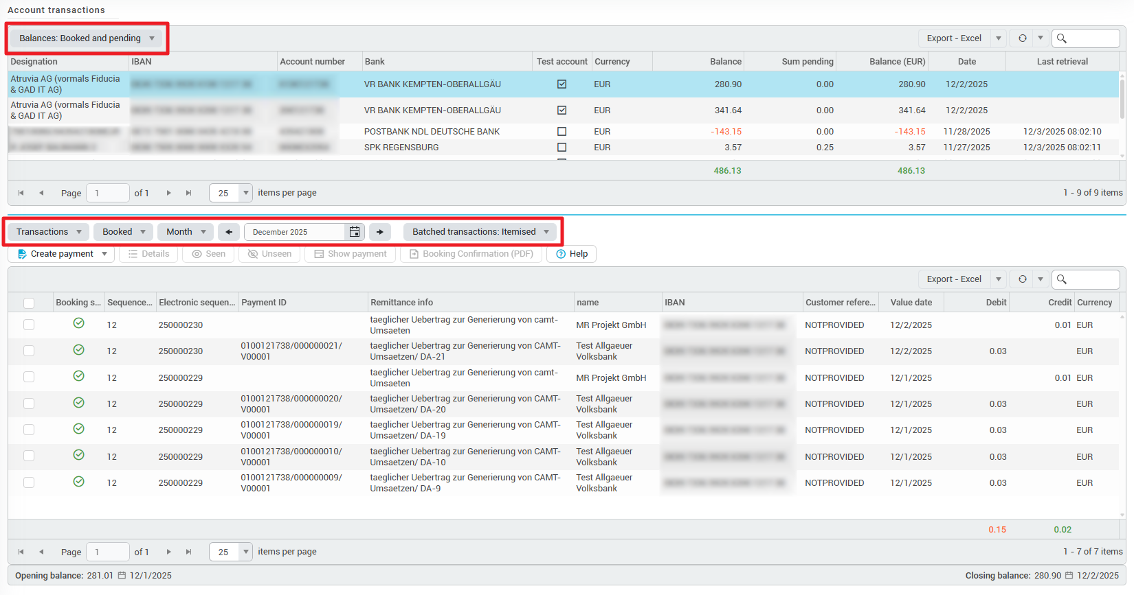
Task: Jump to last page of balances grid
Action: [188, 193]
